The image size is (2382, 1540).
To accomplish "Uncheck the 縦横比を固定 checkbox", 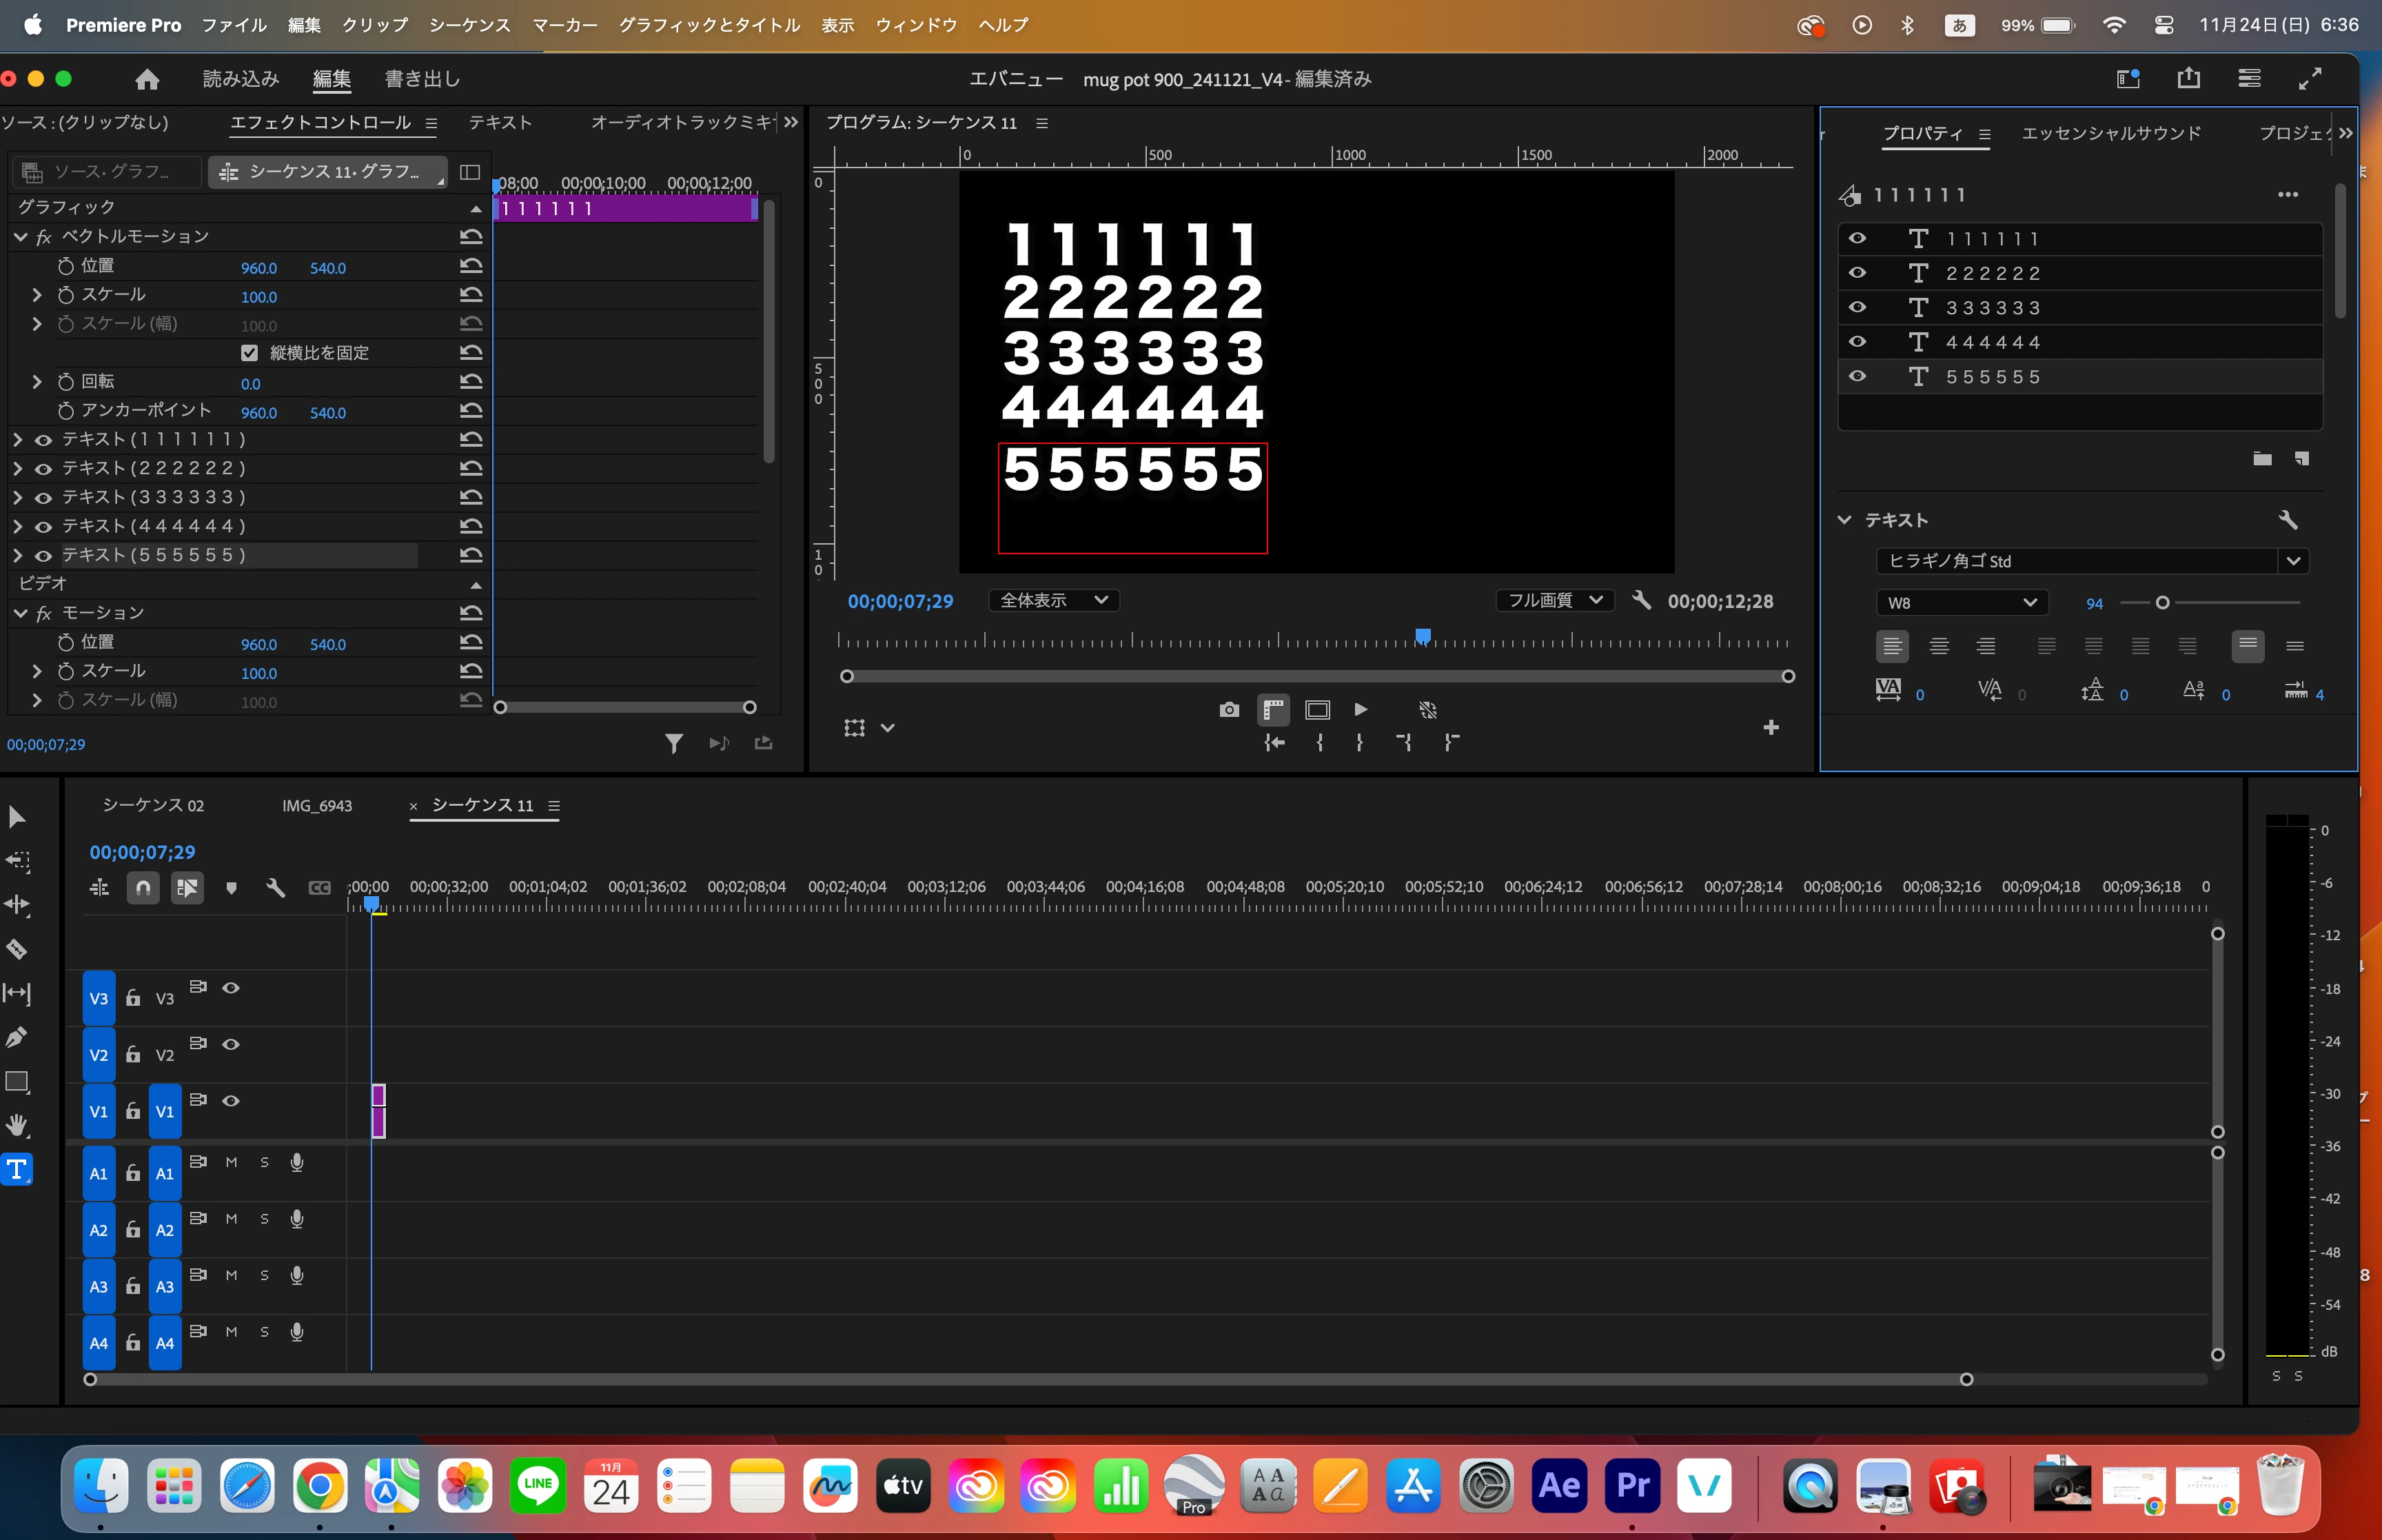I will tap(250, 353).
